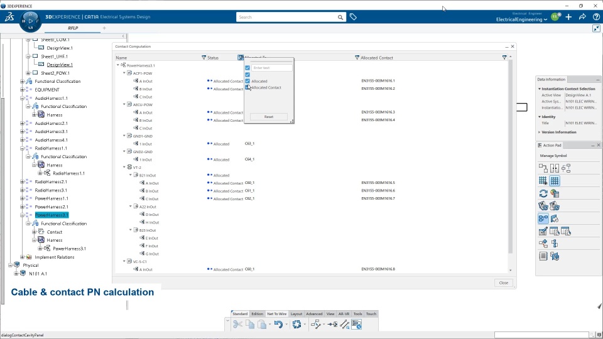Viewport: 603px width, 339px height.
Task: Click the document list icon in Action Pad
Action: pos(543,256)
